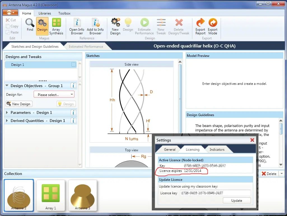Viewport: 287px width, 216px height.
Task: Open the Antenna Magus application menu button
Action: [10, 12]
